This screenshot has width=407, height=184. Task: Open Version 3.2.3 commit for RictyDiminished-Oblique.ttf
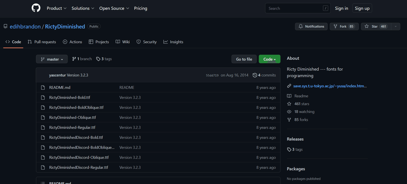pos(130,117)
